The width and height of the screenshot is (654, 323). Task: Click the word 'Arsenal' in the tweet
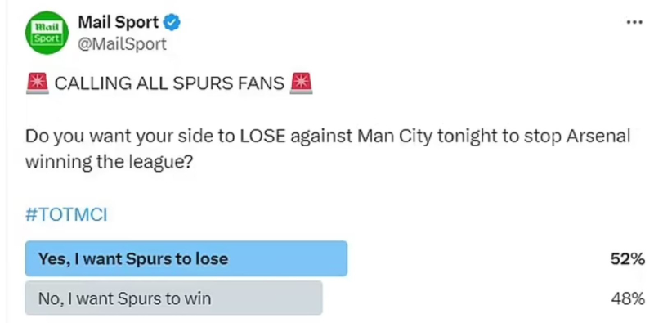pyautogui.click(x=598, y=137)
